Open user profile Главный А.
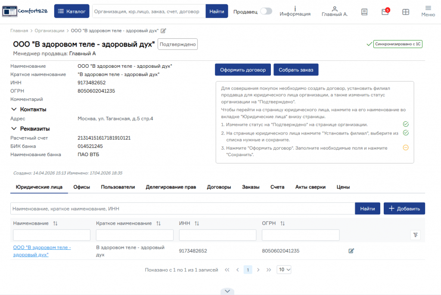Viewport: 441px width, 295px height. 334,11
